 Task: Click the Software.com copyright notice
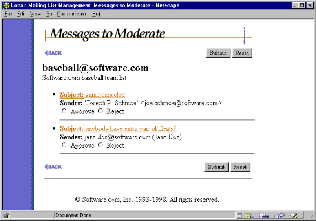[x=147, y=200]
